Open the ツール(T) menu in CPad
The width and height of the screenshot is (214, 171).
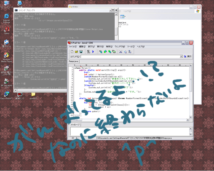click(131, 47)
